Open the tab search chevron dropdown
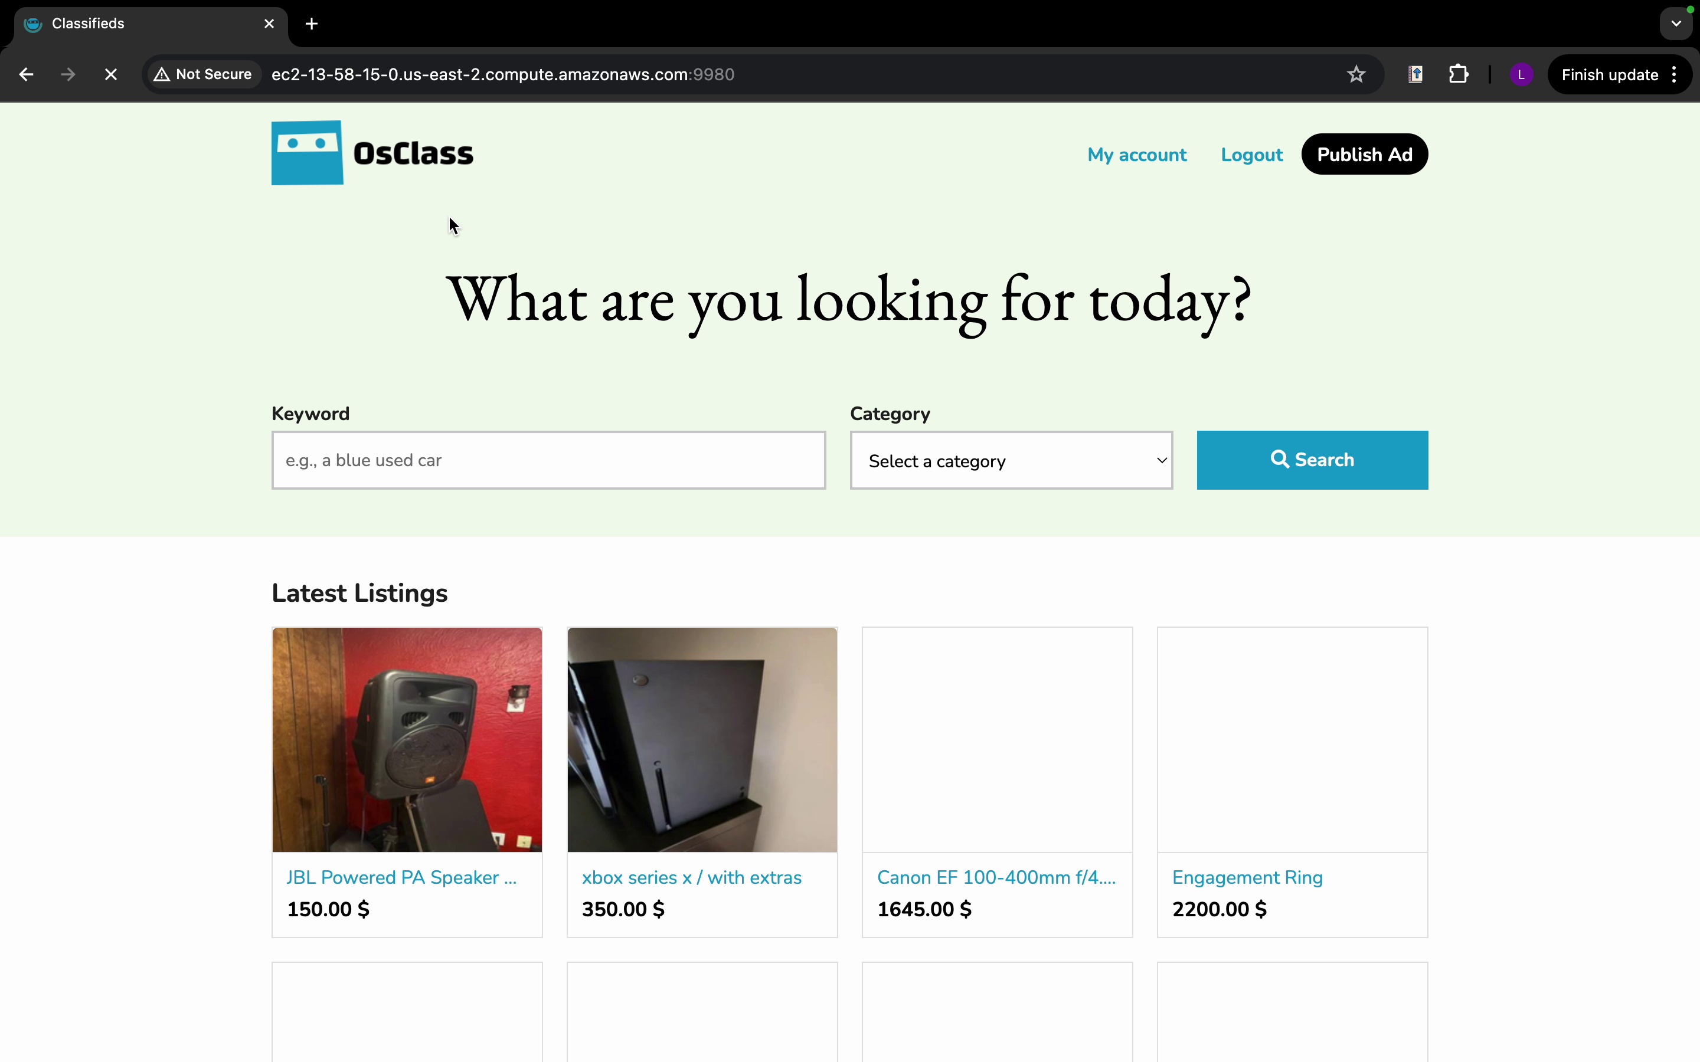Image resolution: width=1700 pixels, height=1062 pixels. pos(1676,24)
